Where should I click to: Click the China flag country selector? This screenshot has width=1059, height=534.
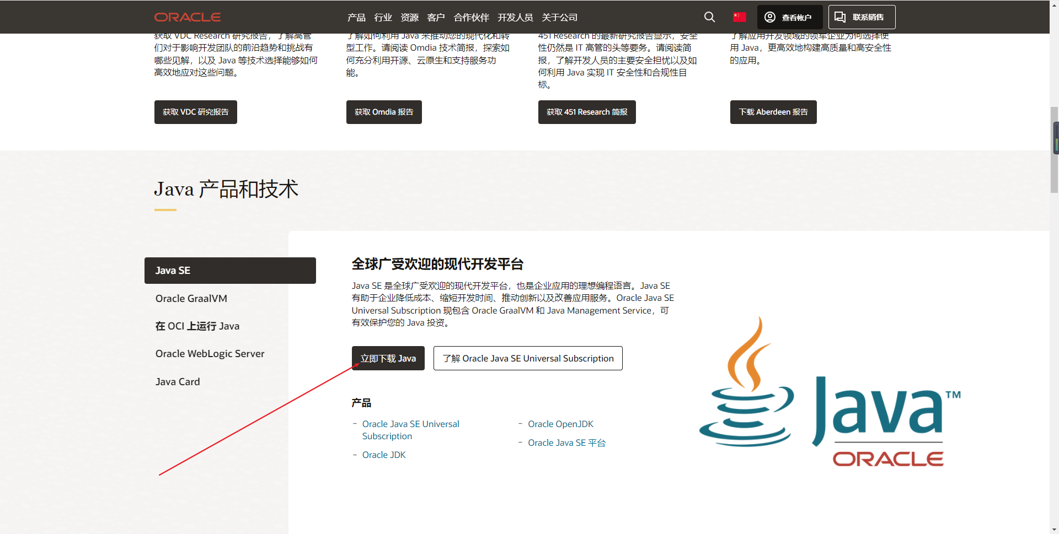click(739, 17)
